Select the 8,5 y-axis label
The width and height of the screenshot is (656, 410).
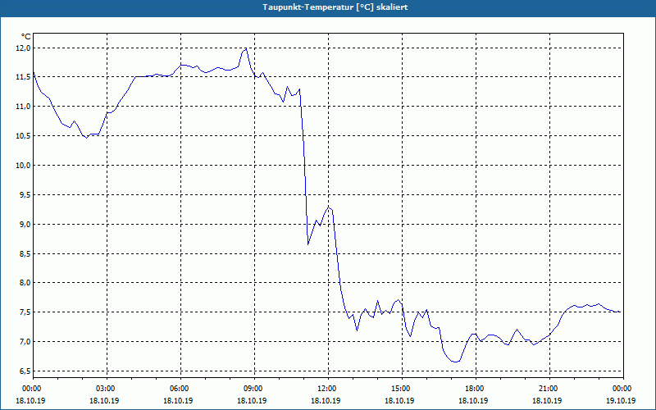(x=25, y=254)
